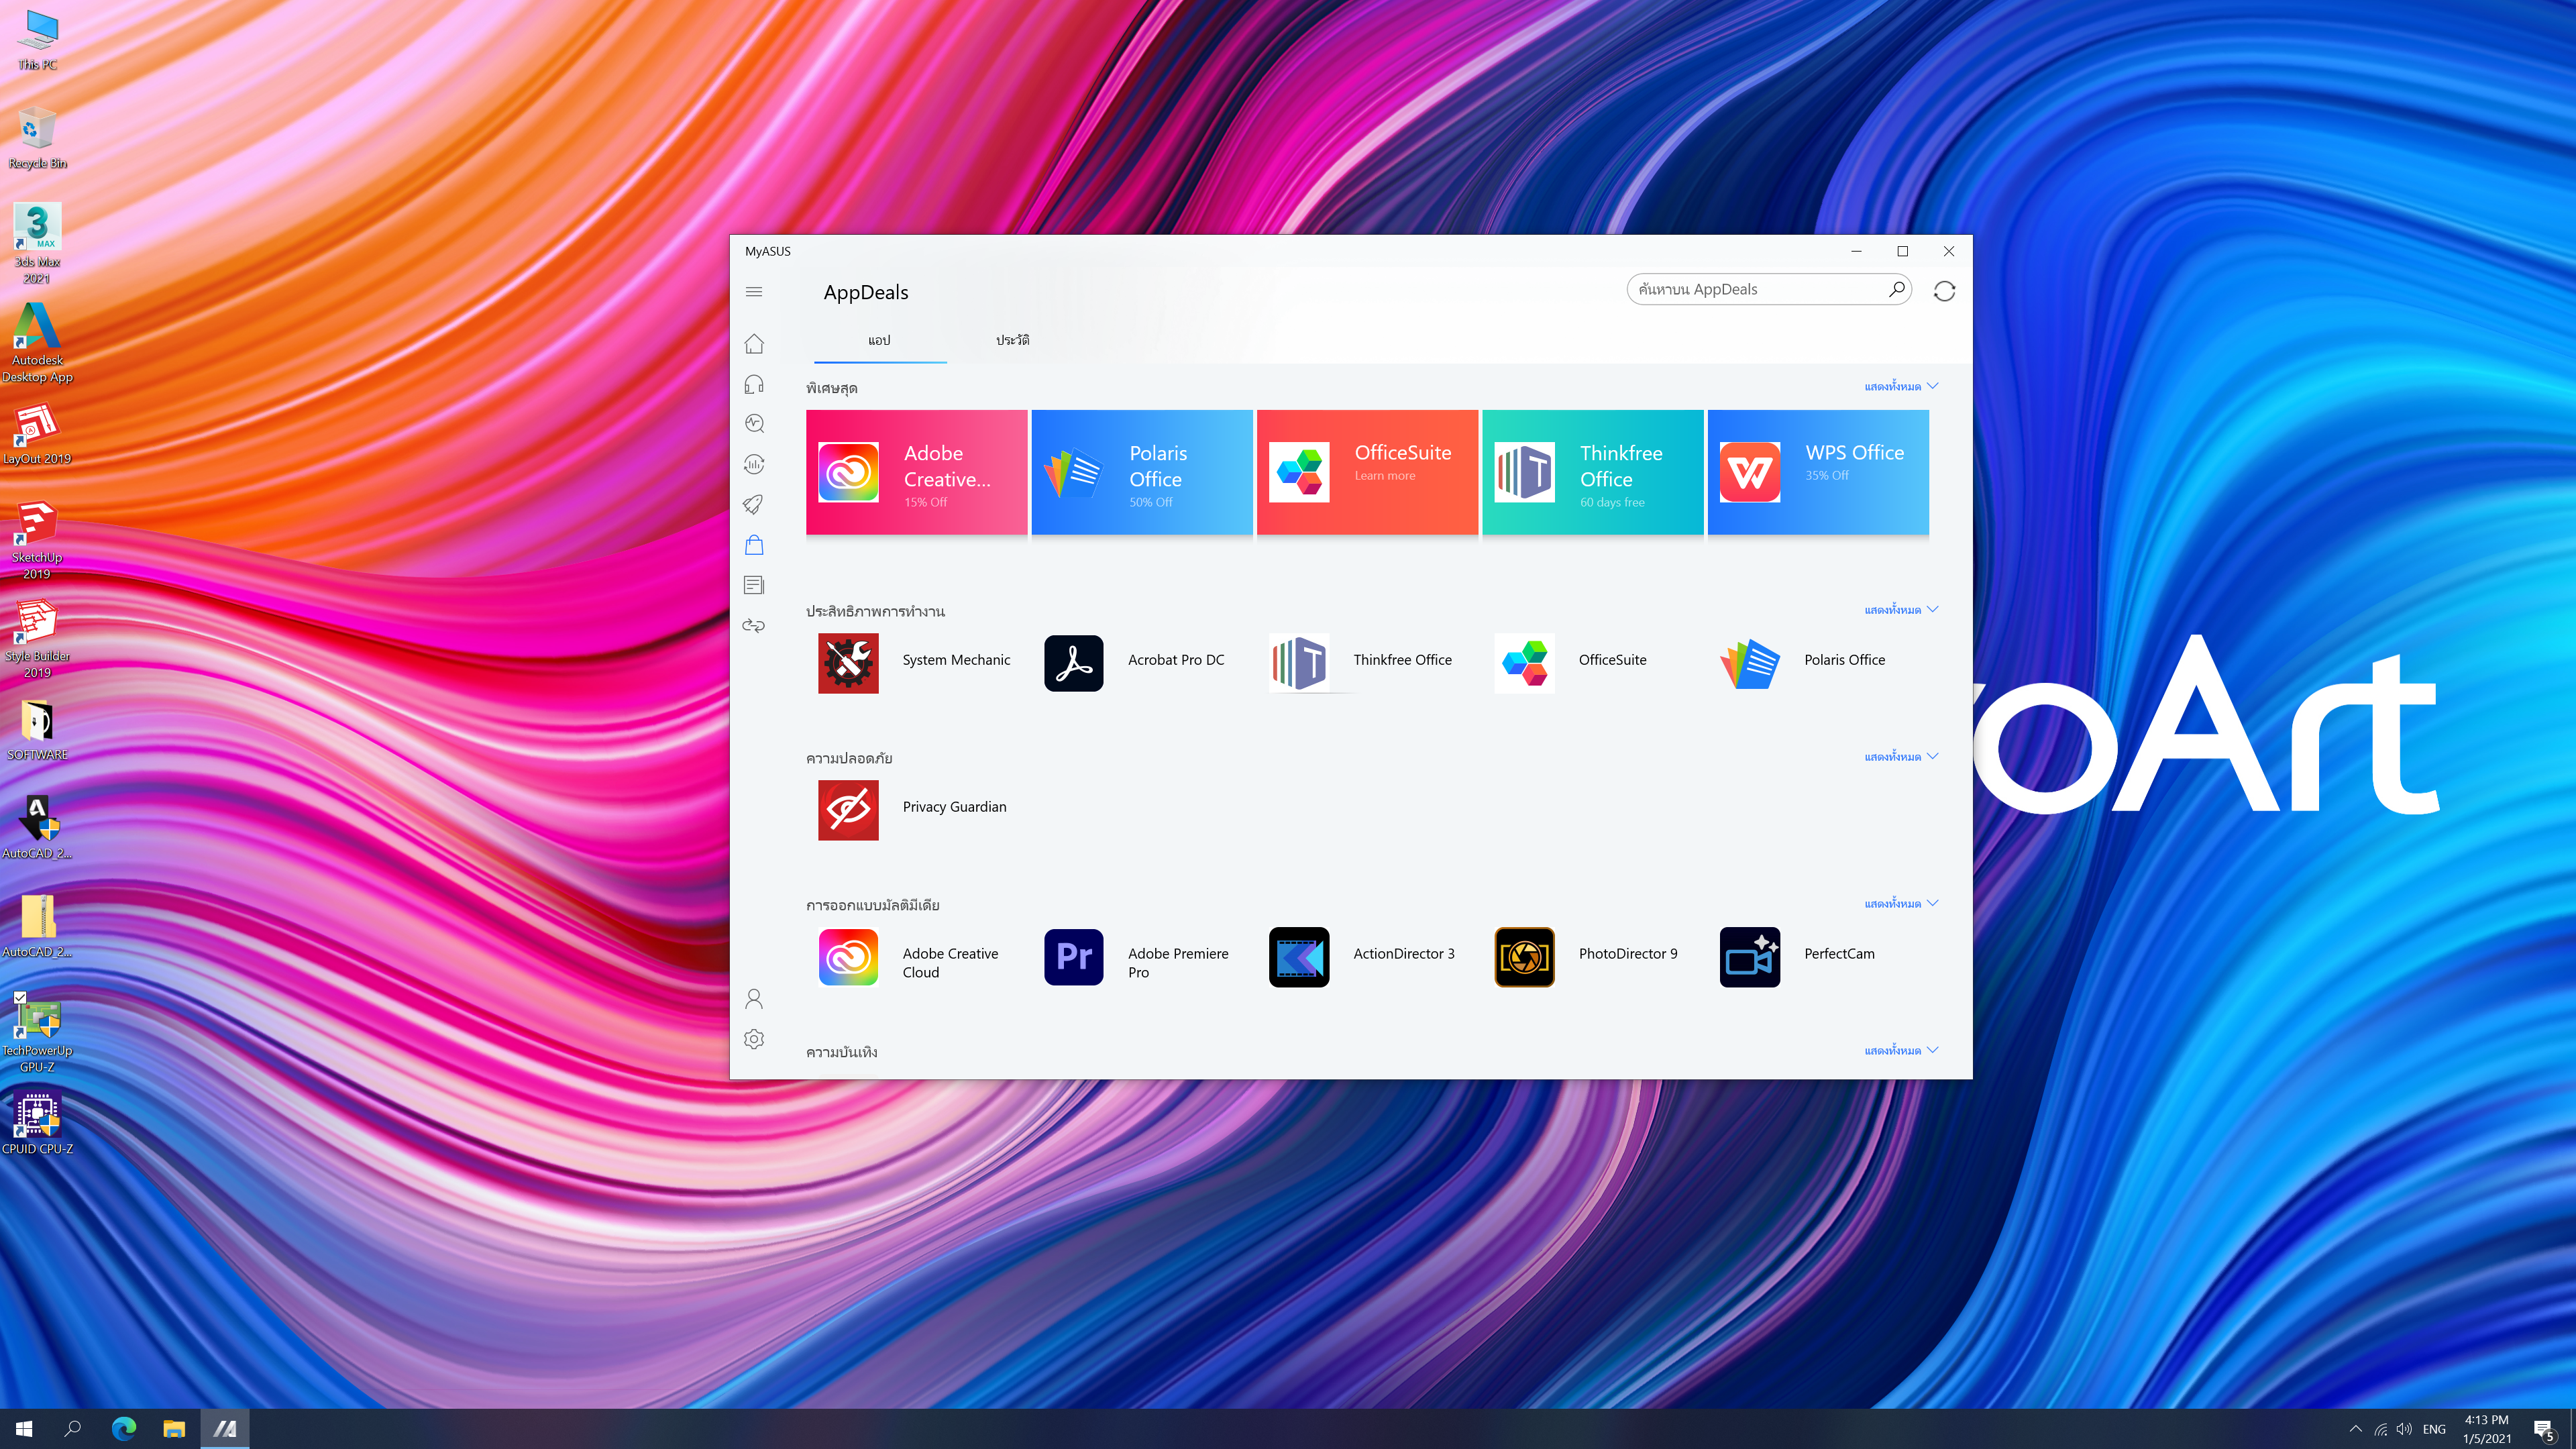The image size is (2576, 1449).
Task: Open PhotoDirector 9 app icon
Action: click(1524, 957)
